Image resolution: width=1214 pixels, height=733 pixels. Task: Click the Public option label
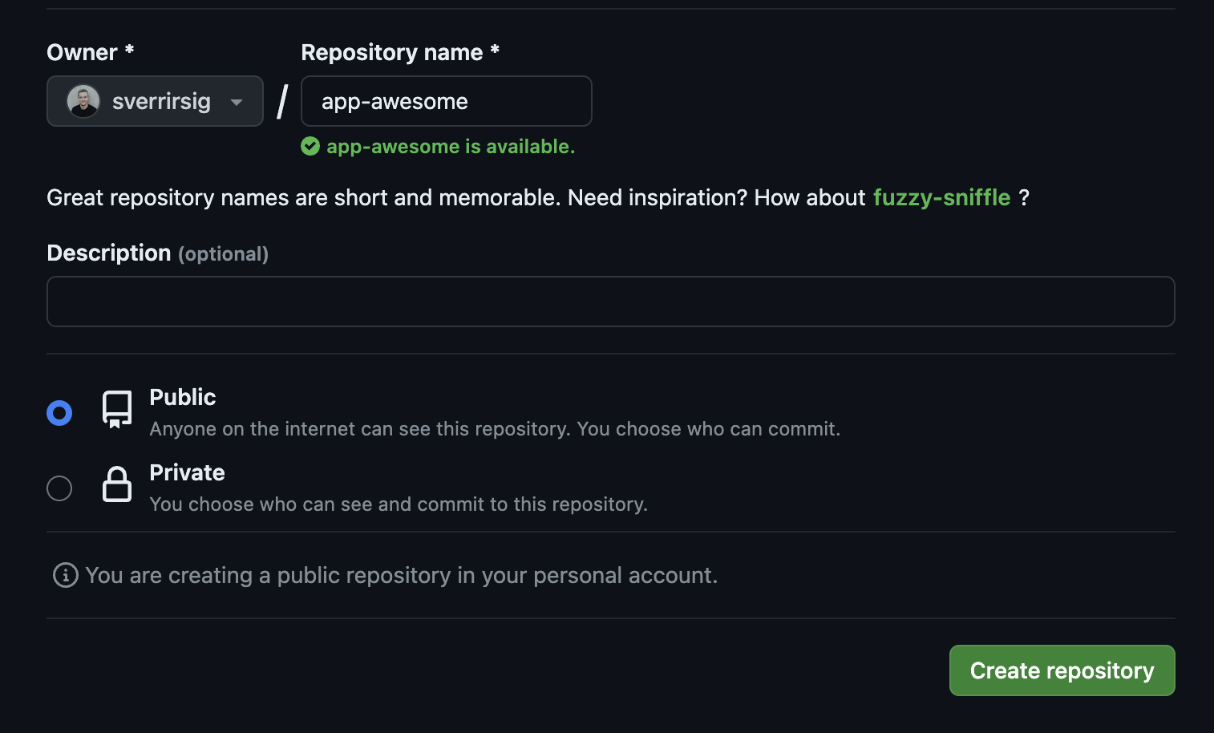[x=183, y=397]
